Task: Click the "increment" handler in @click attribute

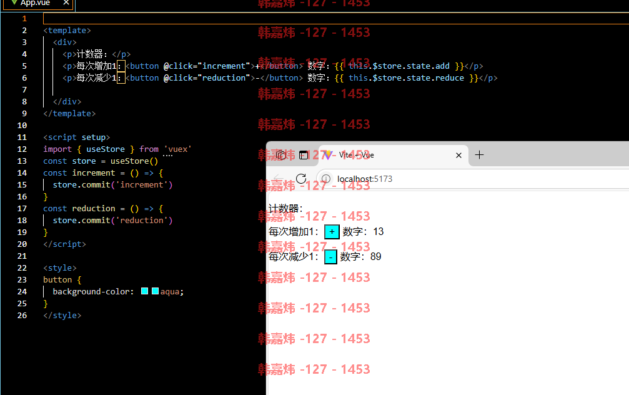Action: click(224, 66)
